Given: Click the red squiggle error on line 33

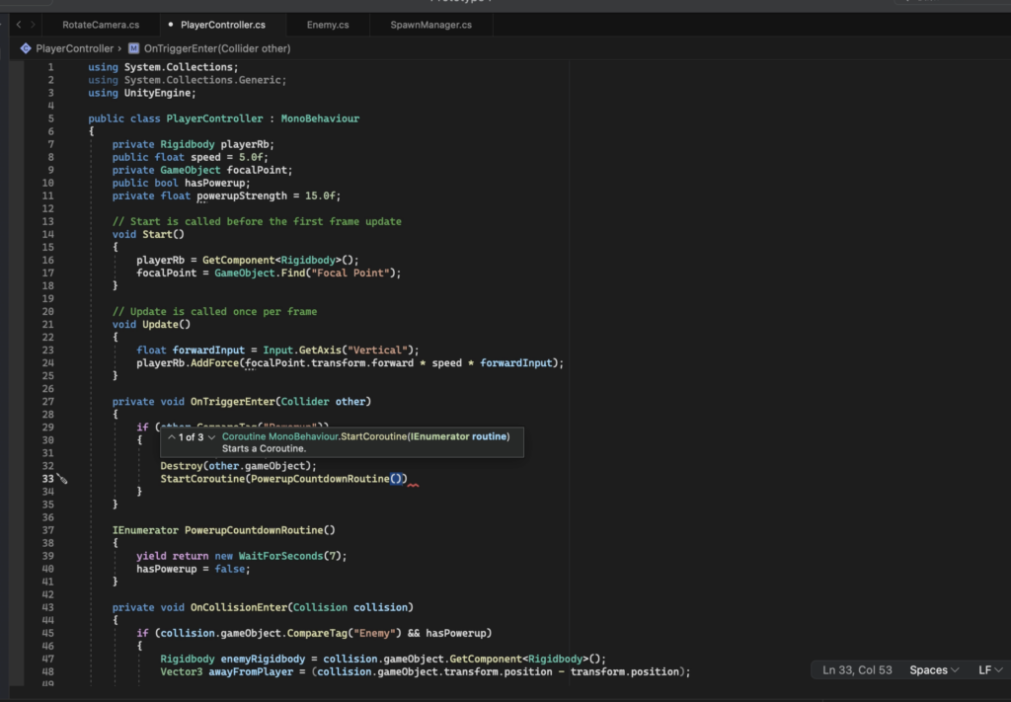Looking at the screenshot, I should click(413, 485).
